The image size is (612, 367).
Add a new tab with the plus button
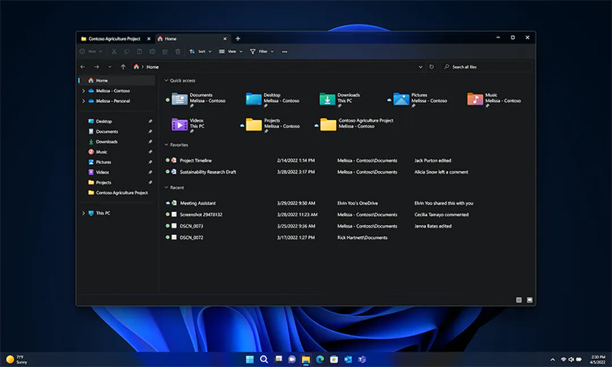point(237,38)
